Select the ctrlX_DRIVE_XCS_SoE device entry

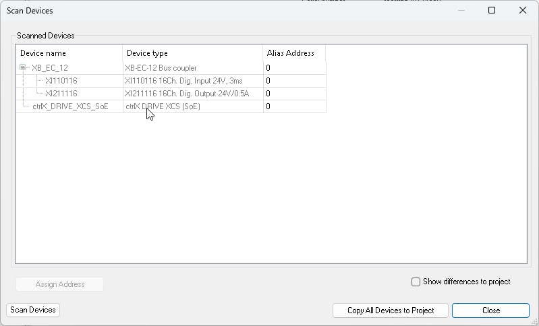tap(70, 106)
